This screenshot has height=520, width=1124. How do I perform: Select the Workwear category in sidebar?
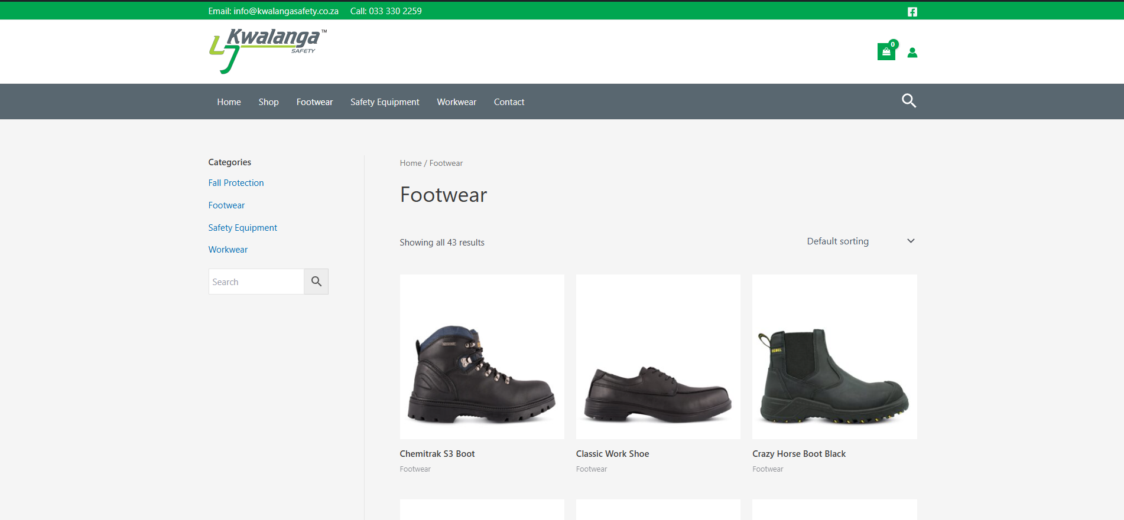pos(228,250)
